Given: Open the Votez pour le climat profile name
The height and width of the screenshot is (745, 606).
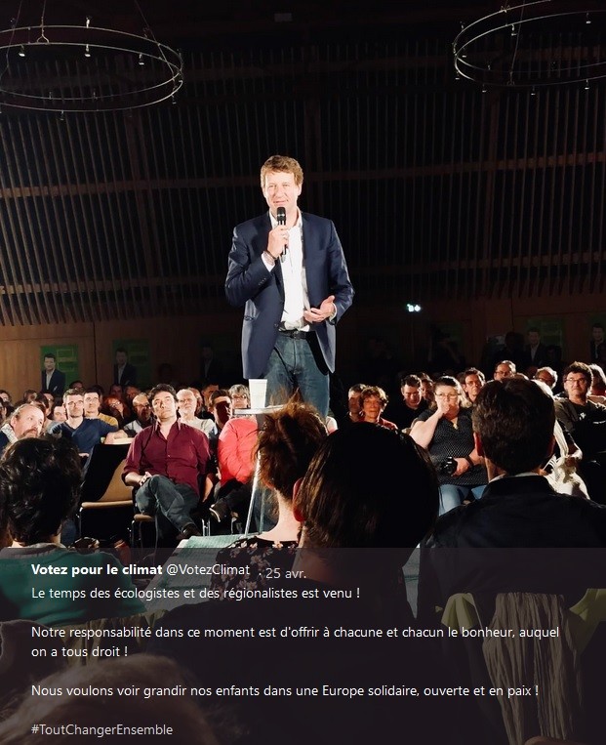Looking at the screenshot, I should [97, 569].
